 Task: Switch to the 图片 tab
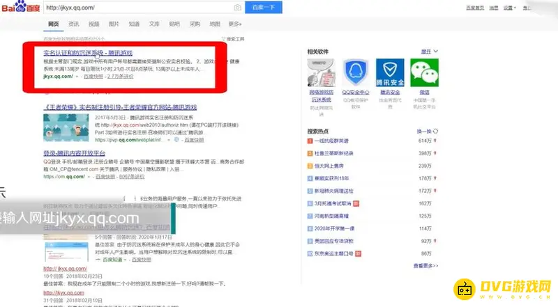click(114, 24)
